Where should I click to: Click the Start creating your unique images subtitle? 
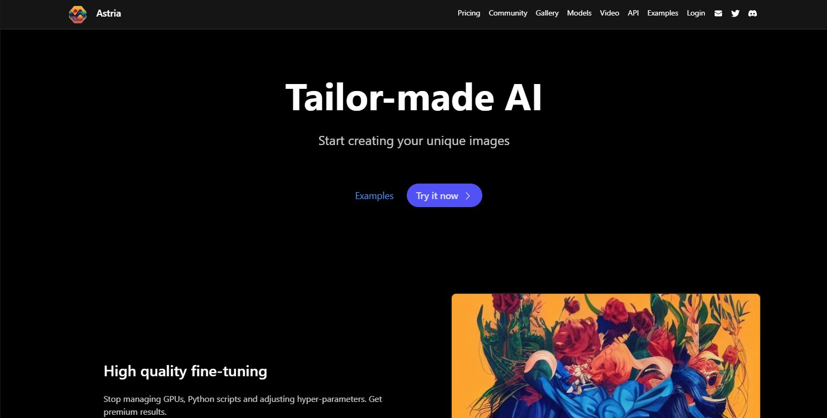coord(414,141)
